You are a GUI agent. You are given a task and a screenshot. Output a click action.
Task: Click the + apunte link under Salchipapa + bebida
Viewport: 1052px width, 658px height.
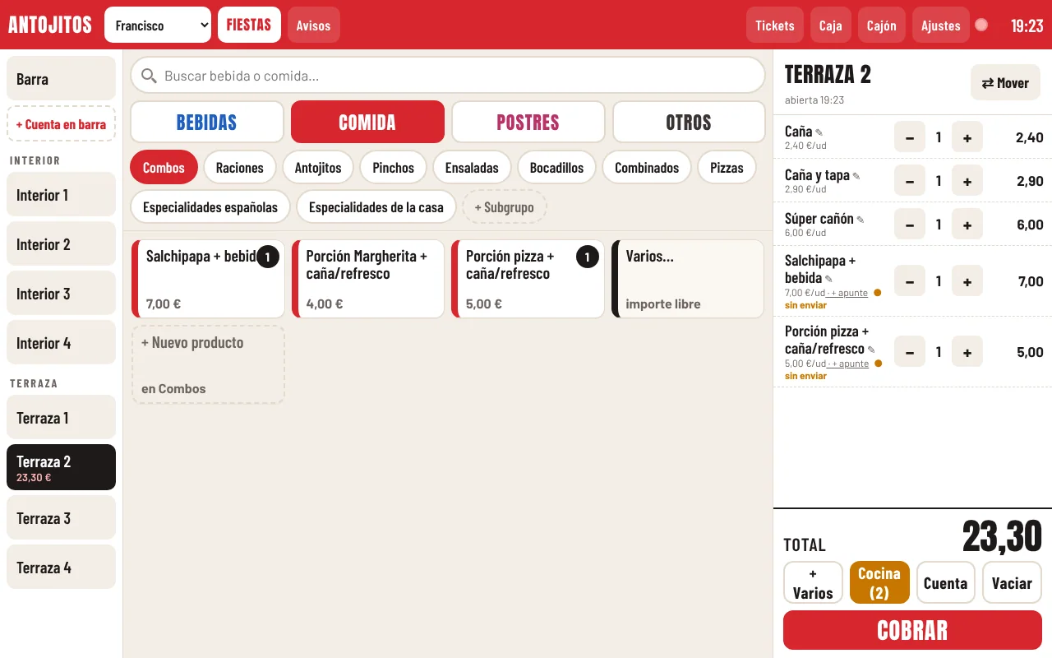coord(849,293)
